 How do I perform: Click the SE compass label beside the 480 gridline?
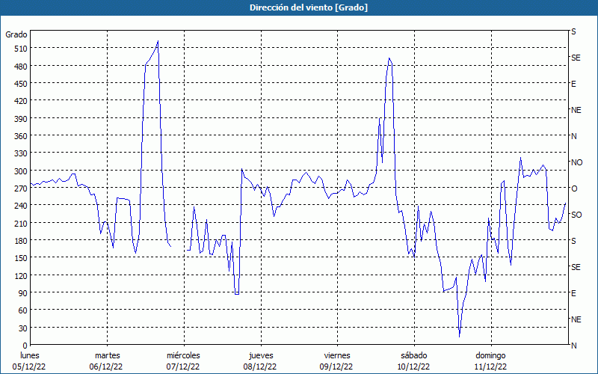pyautogui.click(x=576, y=58)
